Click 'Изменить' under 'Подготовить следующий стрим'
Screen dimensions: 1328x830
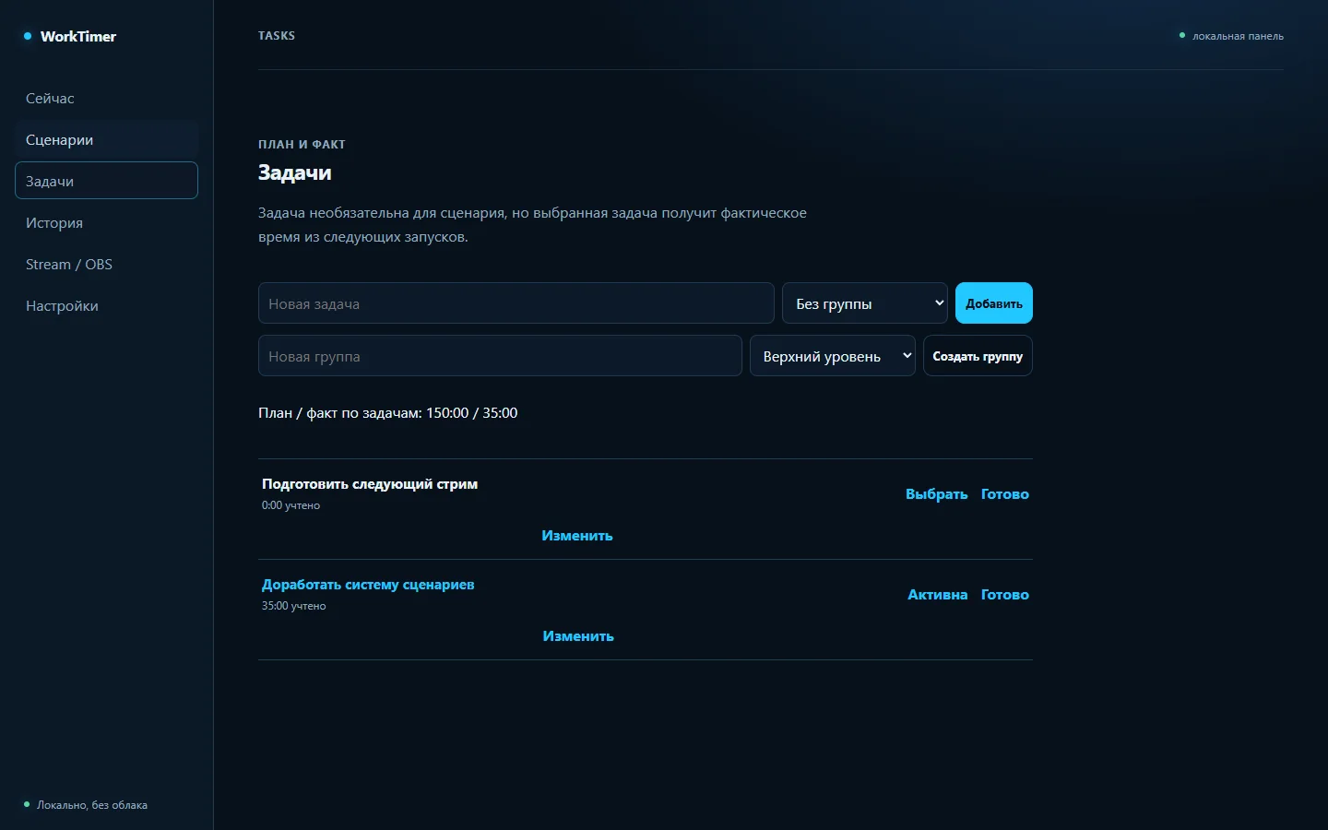(x=577, y=536)
